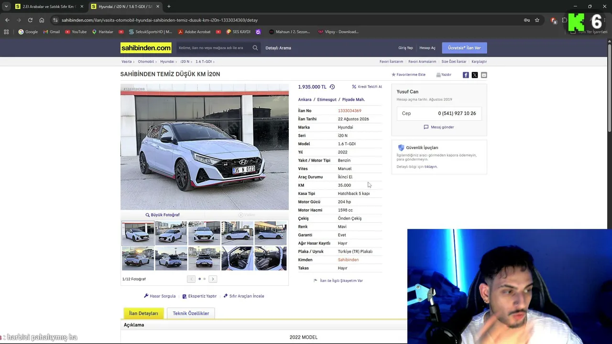
Task: Select the head-on front view thumbnail
Action: coord(204,233)
